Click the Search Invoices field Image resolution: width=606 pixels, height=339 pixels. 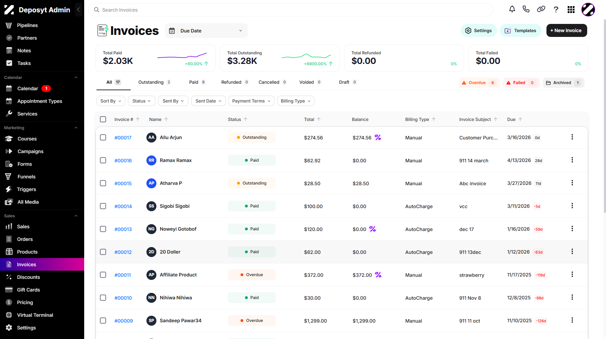tap(291, 10)
